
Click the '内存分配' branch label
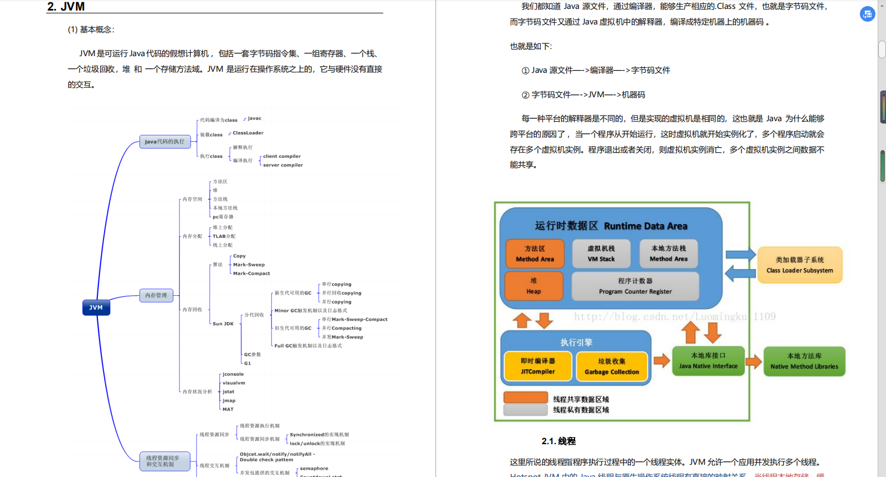pyautogui.click(x=192, y=236)
